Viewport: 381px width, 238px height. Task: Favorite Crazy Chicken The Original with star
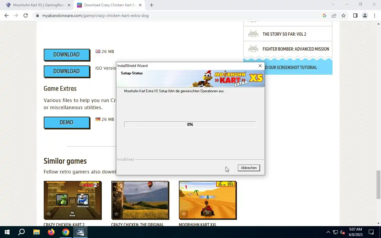pyautogui.click(x=116, y=214)
